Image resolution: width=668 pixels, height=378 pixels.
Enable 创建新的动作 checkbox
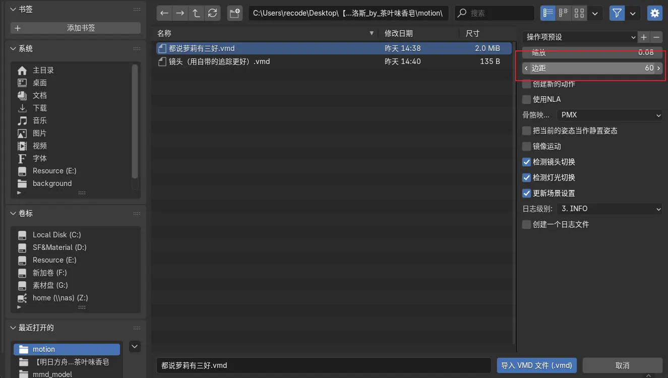(527, 84)
